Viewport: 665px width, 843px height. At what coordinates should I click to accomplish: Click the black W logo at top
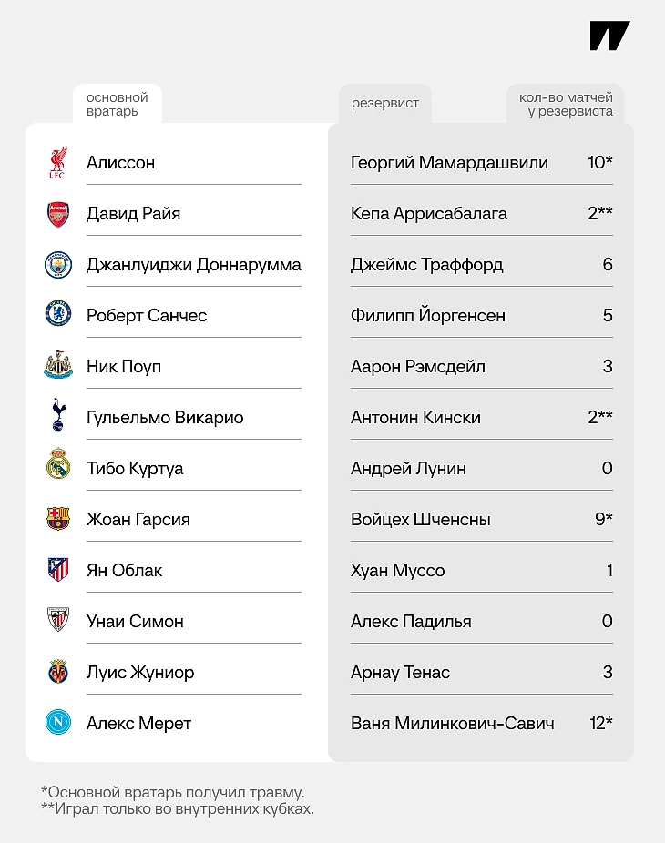(x=609, y=36)
